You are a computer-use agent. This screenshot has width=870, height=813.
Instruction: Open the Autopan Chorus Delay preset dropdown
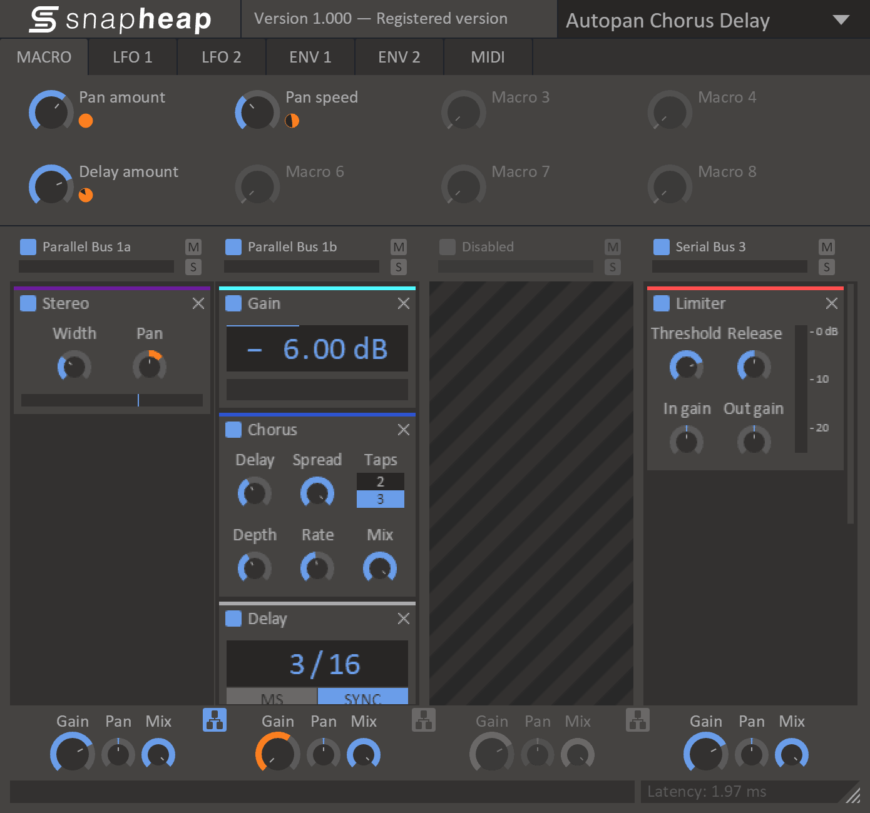(x=842, y=19)
